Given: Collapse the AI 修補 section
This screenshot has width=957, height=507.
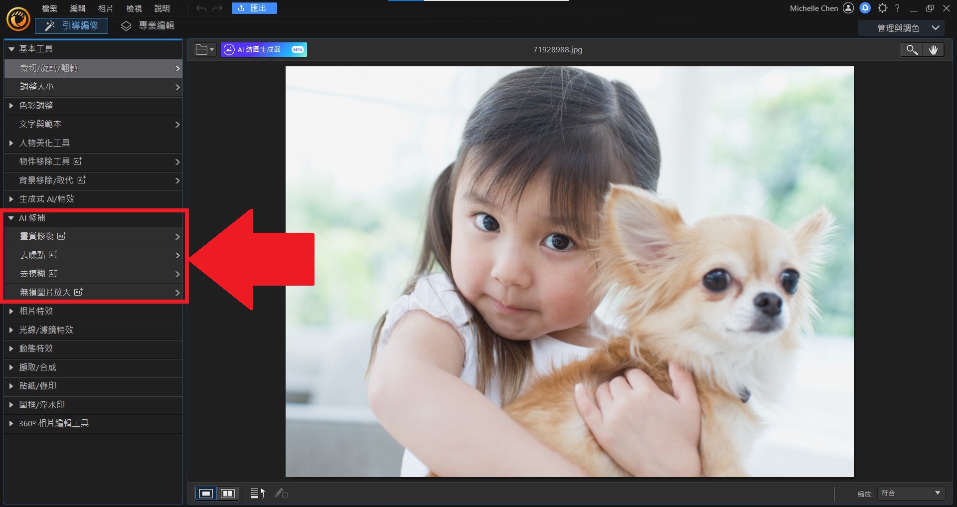Looking at the screenshot, I should (11, 218).
